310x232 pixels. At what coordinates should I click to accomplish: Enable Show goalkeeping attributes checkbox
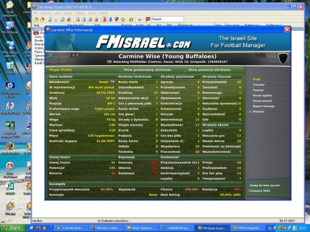[120, 70]
